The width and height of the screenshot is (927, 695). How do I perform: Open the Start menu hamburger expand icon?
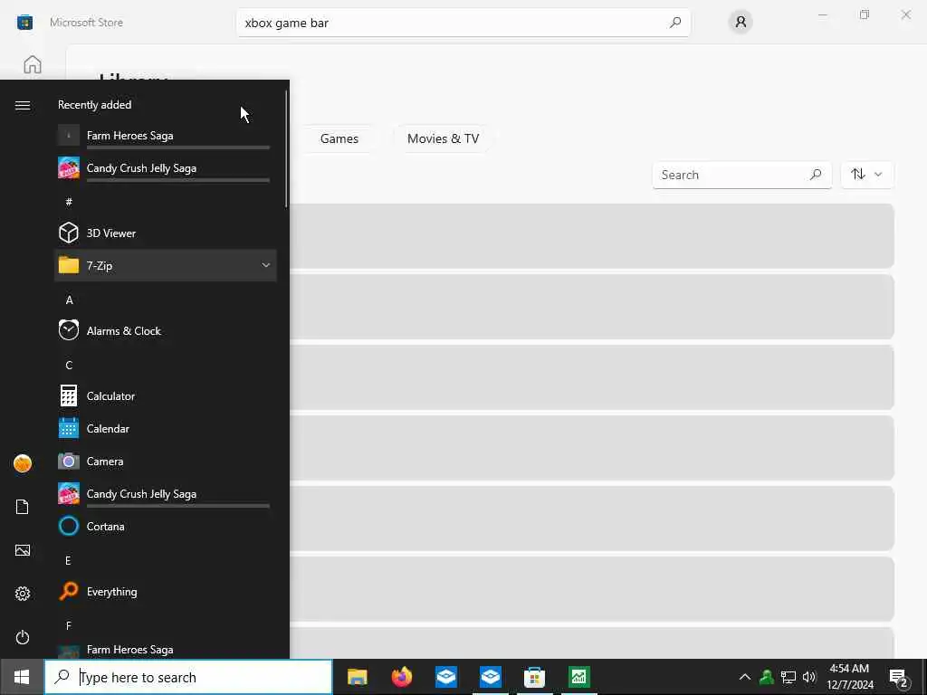pyautogui.click(x=23, y=105)
